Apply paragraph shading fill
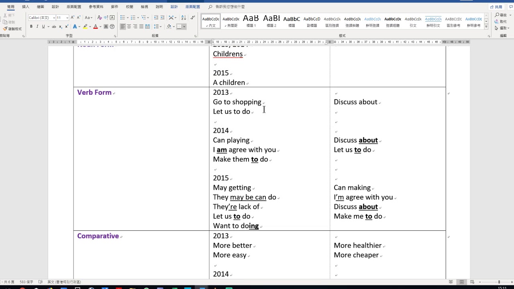Image resolution: width=514 pixels, height=289 pixels. tap(169, 26)
